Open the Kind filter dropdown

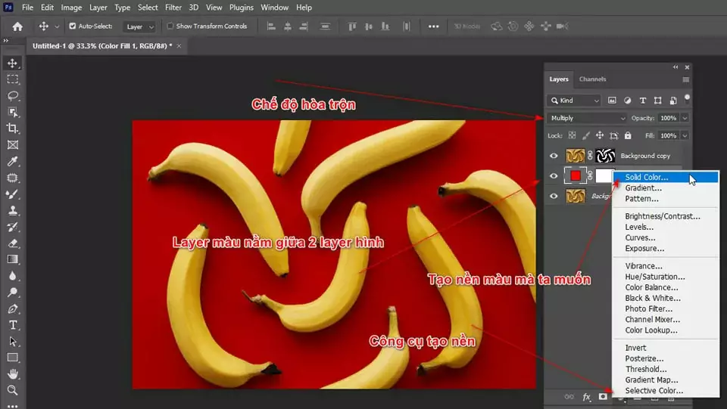[x=574, y=101]
